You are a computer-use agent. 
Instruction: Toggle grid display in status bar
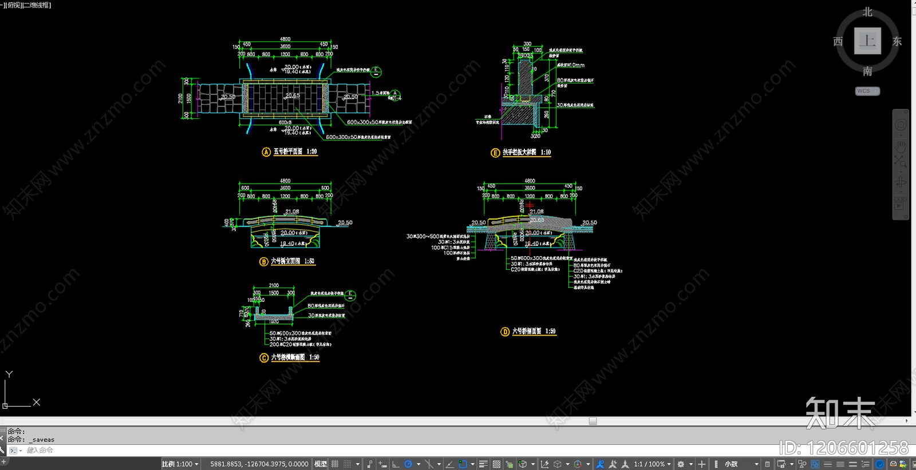335,464
